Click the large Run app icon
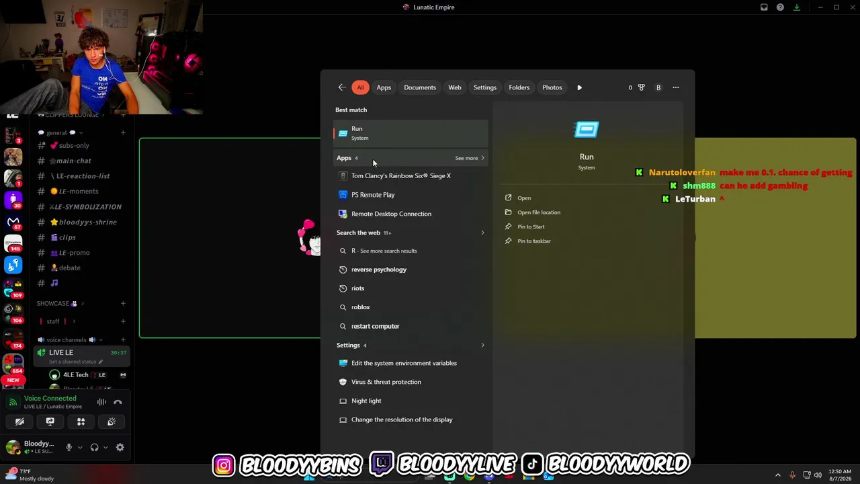 point(587,129)
